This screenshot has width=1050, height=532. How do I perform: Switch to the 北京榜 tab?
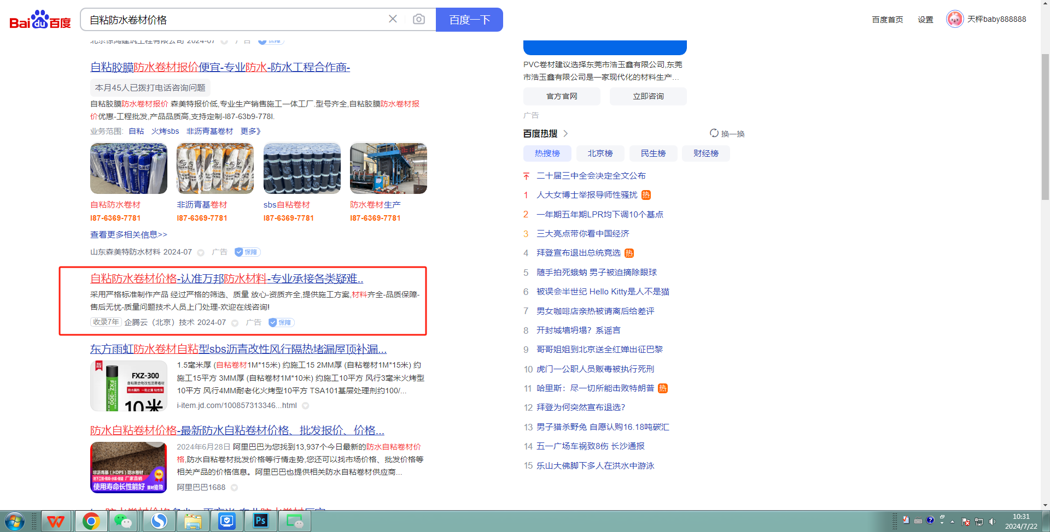(600, 153)
